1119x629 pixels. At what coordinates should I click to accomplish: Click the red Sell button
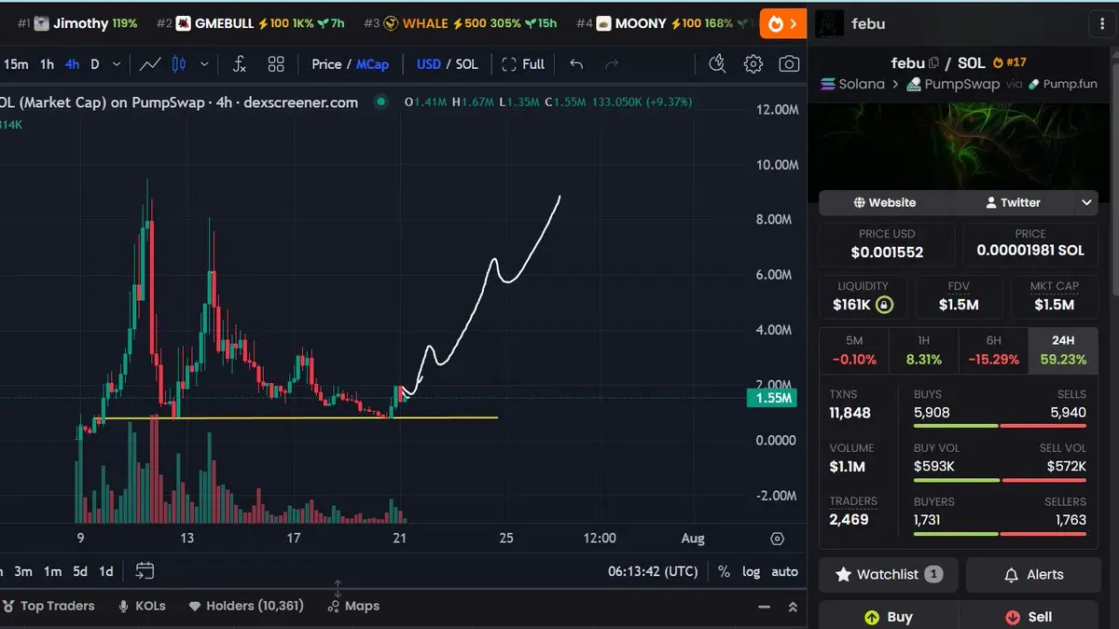tap(1028, 617)
